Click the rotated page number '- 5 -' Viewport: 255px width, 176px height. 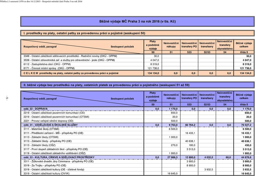[7, 98]
